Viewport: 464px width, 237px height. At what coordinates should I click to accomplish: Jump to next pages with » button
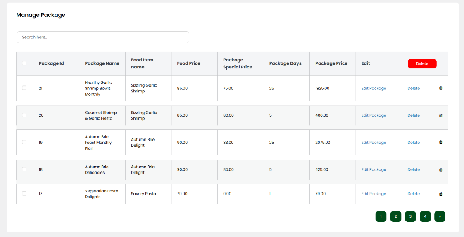[x=440, y=216]
